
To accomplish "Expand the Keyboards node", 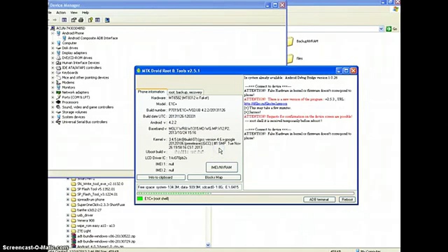I will coord(53,73).
